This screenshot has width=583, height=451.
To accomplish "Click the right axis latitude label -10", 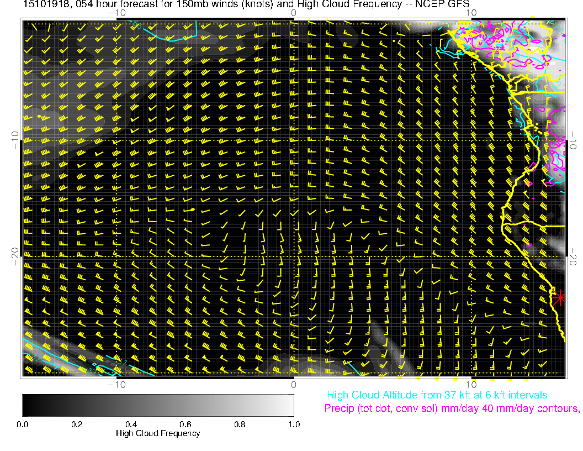I will click(x=574, y=139).
